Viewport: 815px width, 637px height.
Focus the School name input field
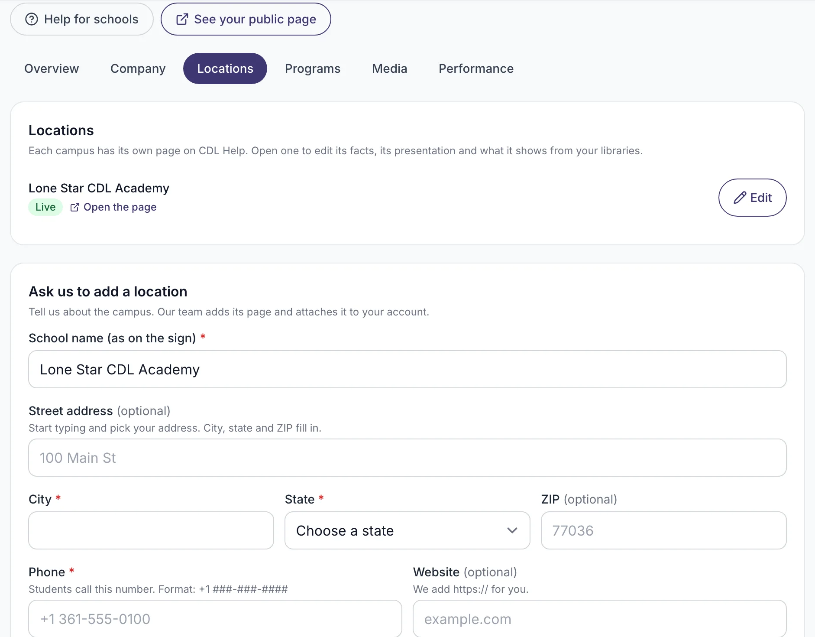coord(407,369)
